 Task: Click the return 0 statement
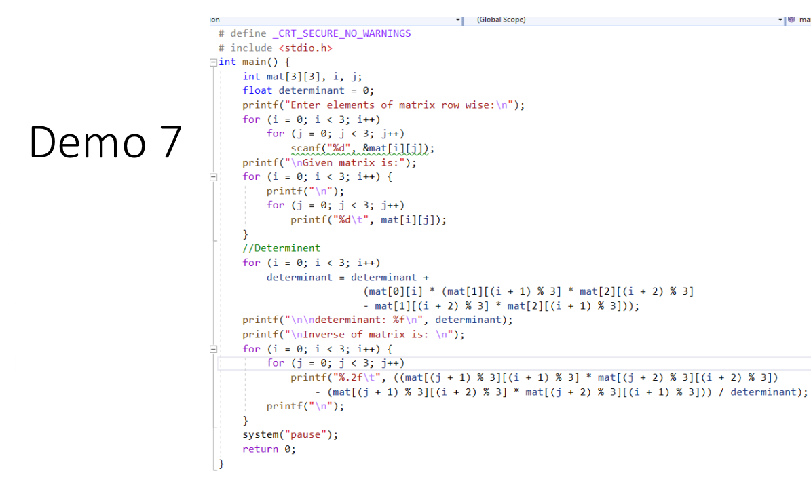[268, 449]
